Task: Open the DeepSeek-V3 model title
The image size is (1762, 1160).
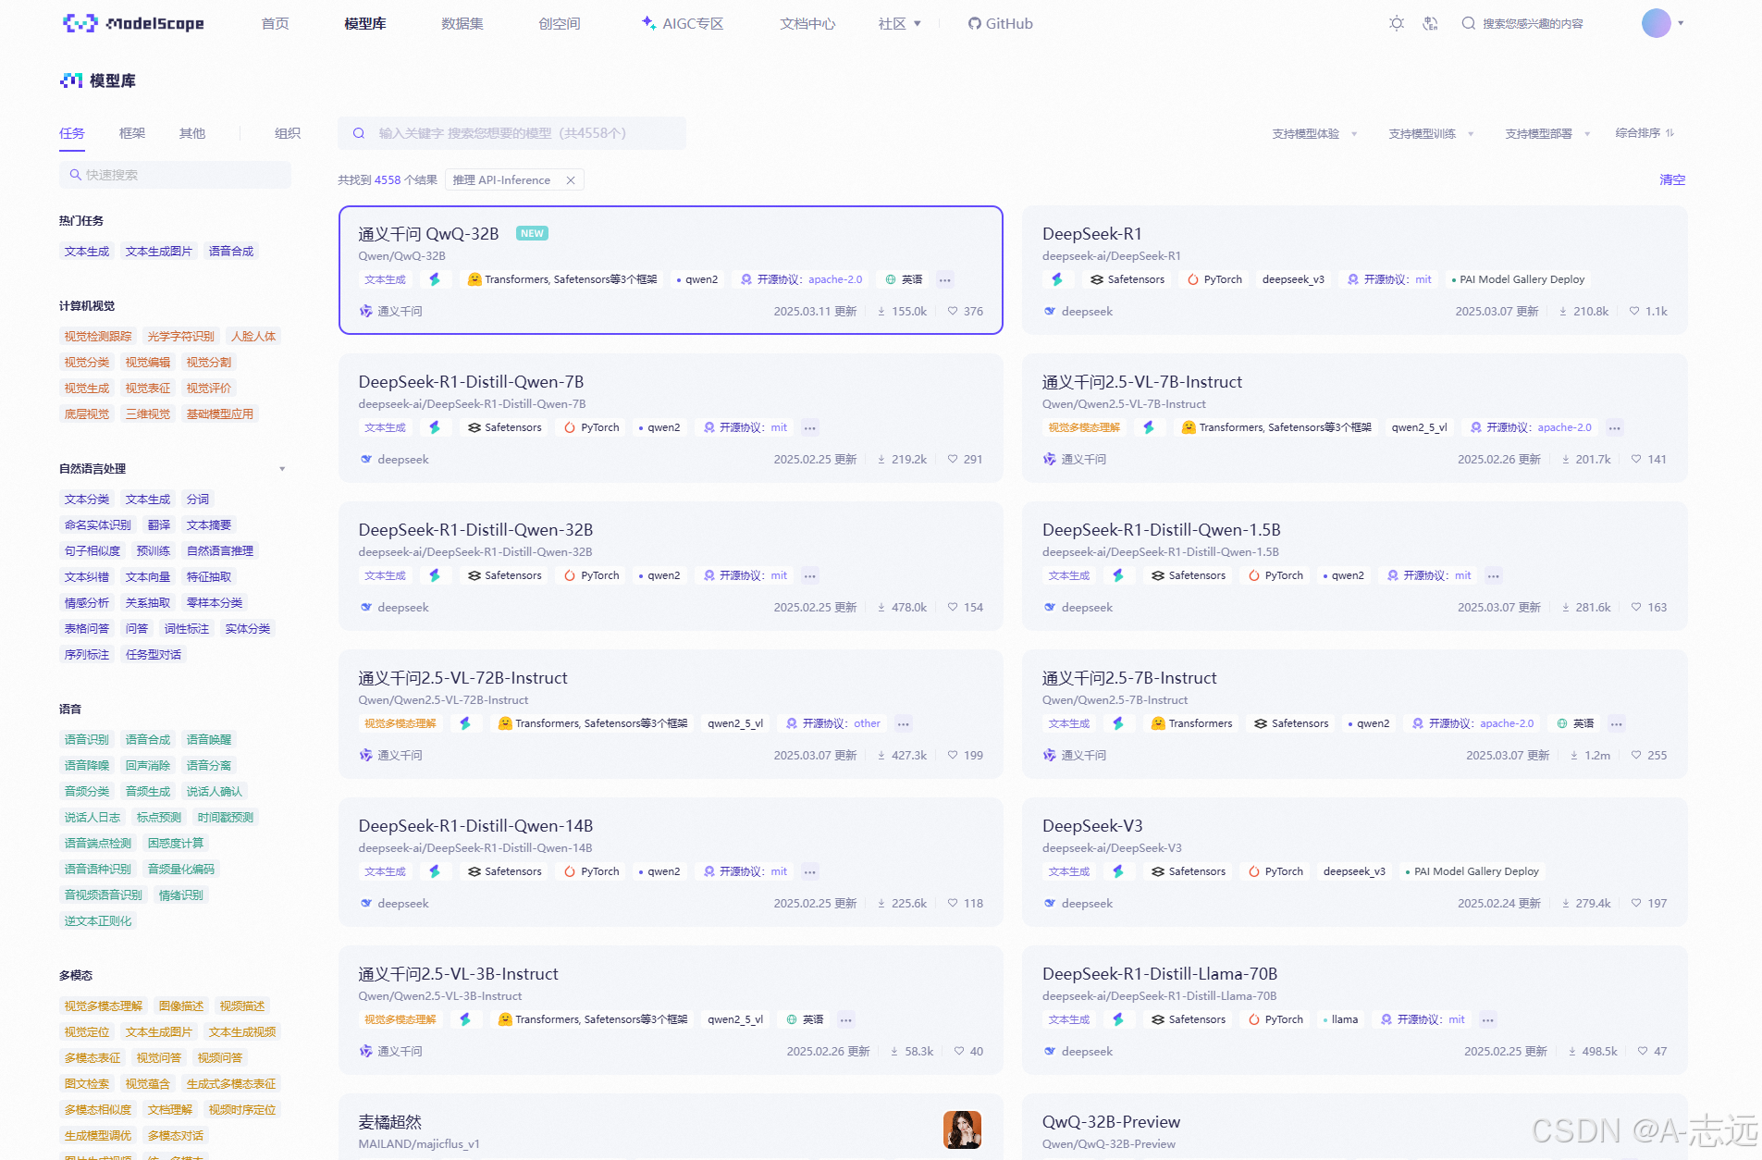Action: [x=1092, y=826]
